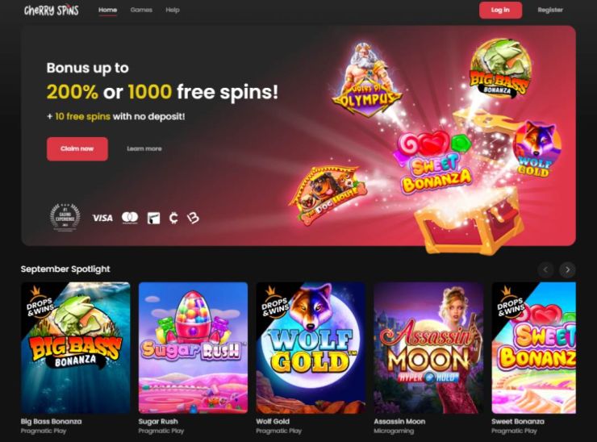This screenshot has width=597, height=442.
Task: Click the Gates of Olympus banner icon
Action: [366, 79]
